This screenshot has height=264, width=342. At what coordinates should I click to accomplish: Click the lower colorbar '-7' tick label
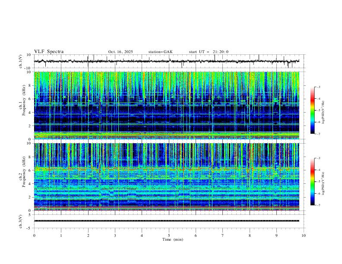click(318, 205)
